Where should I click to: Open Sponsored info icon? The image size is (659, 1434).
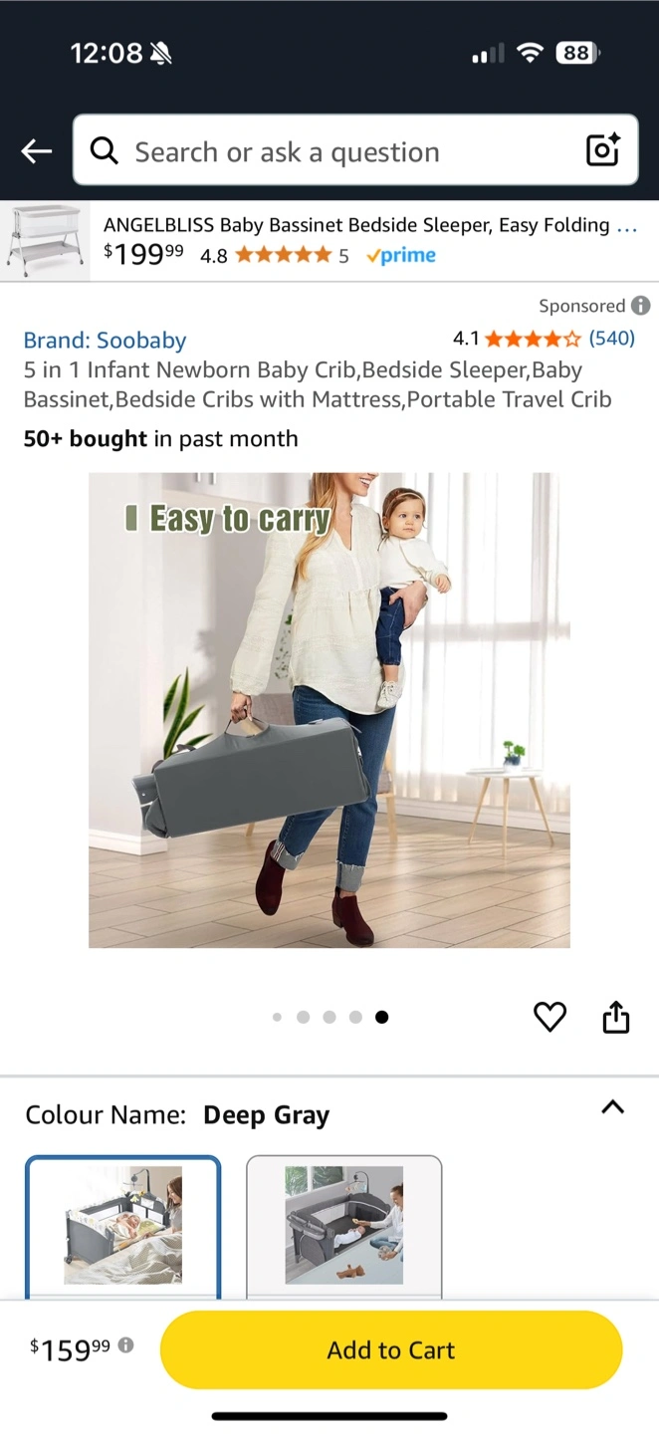tap(641, 306)
